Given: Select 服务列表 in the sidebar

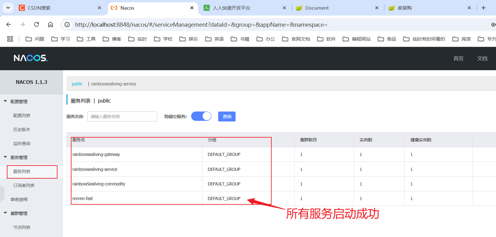Looking at the screenshot, I should pyautogui.click(x=22, y=171).
